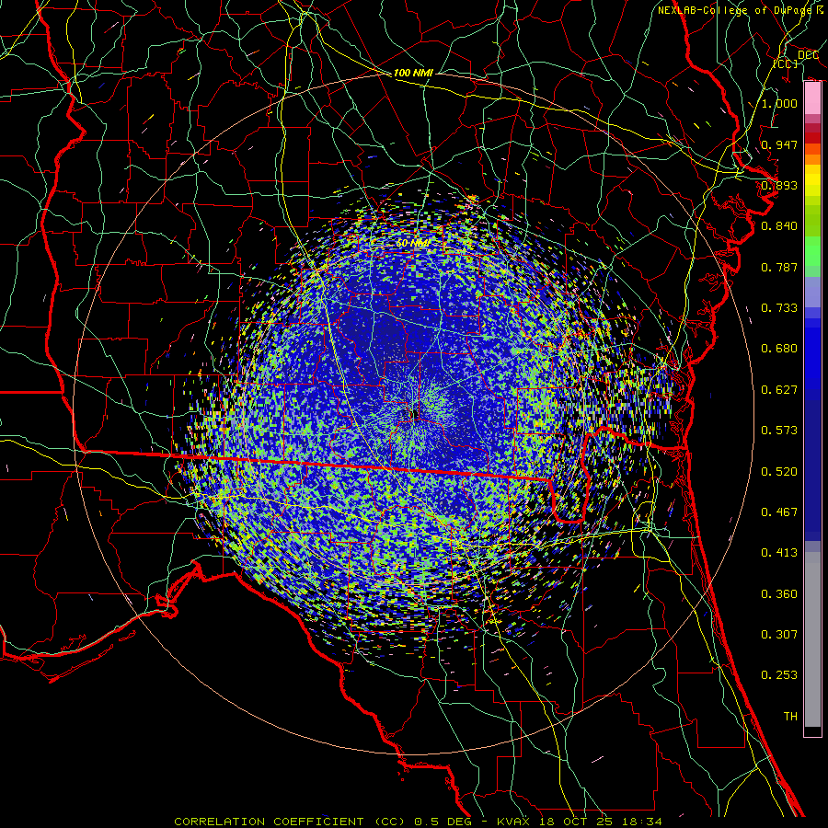The width and height of the screenshot is (828, 828).
Task: Click the 0.467 legend value
Action: coord(779,512)
